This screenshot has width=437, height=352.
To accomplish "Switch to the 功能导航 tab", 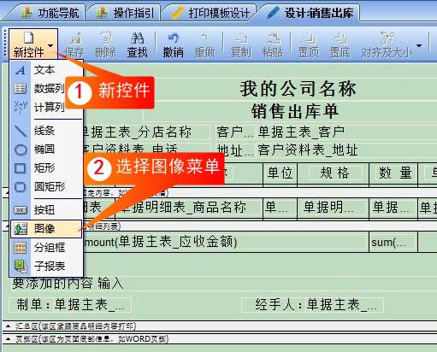I will (50, 13).
